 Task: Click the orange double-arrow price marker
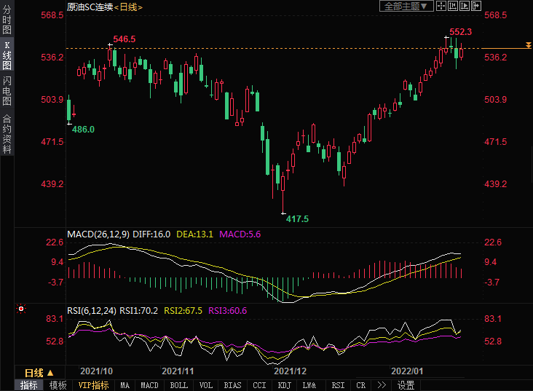click(528, 47)
